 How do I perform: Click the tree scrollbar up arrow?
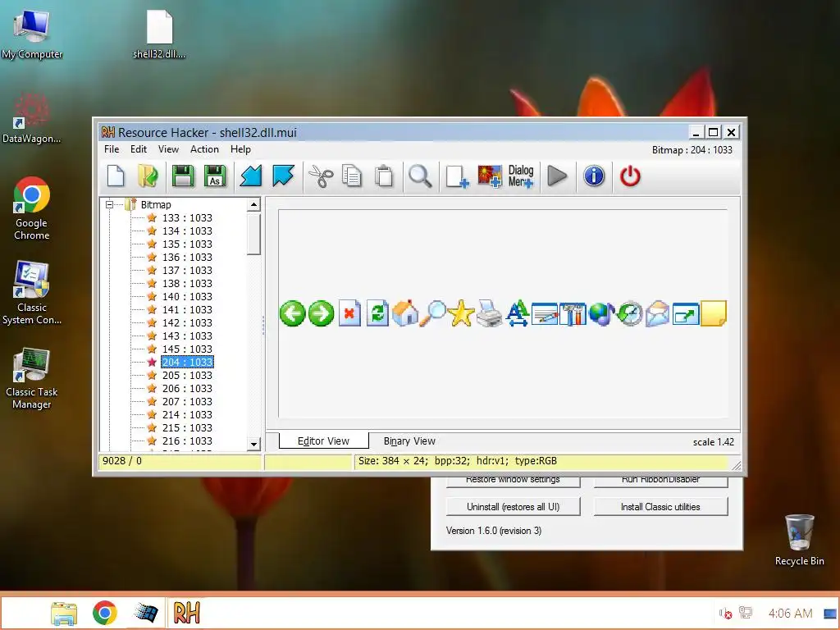click(x=254, y=204)
